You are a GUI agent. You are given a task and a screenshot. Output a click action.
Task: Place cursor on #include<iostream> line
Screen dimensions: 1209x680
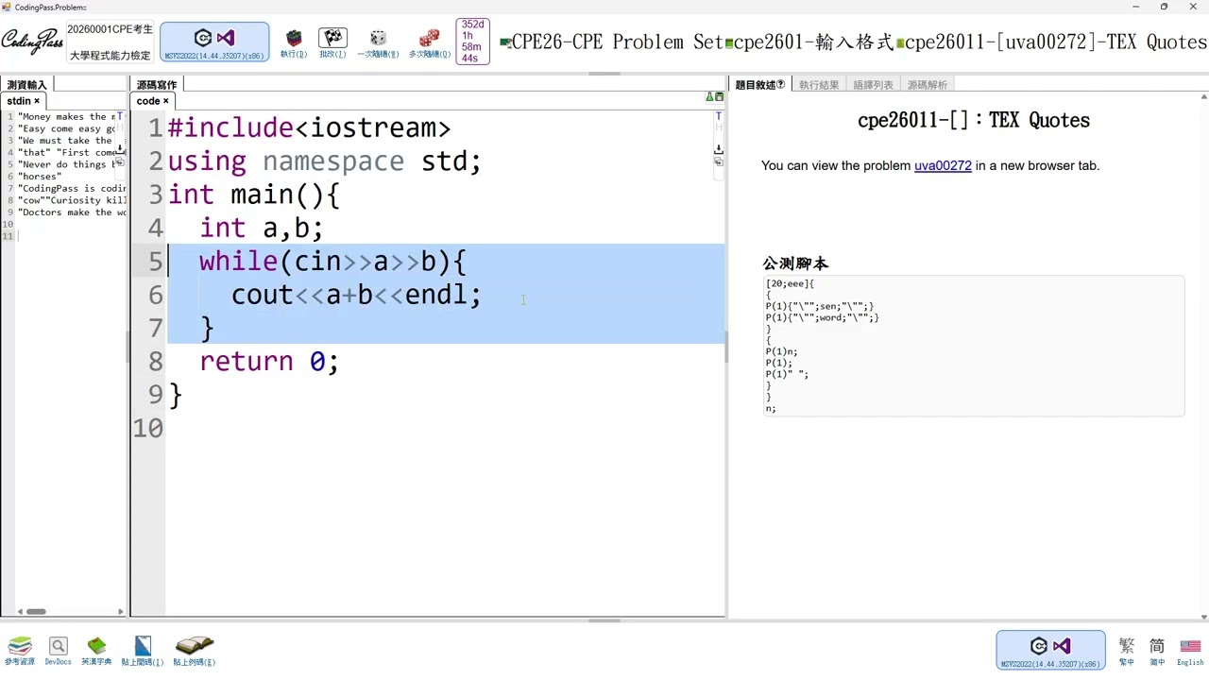[x=309, y=128]
